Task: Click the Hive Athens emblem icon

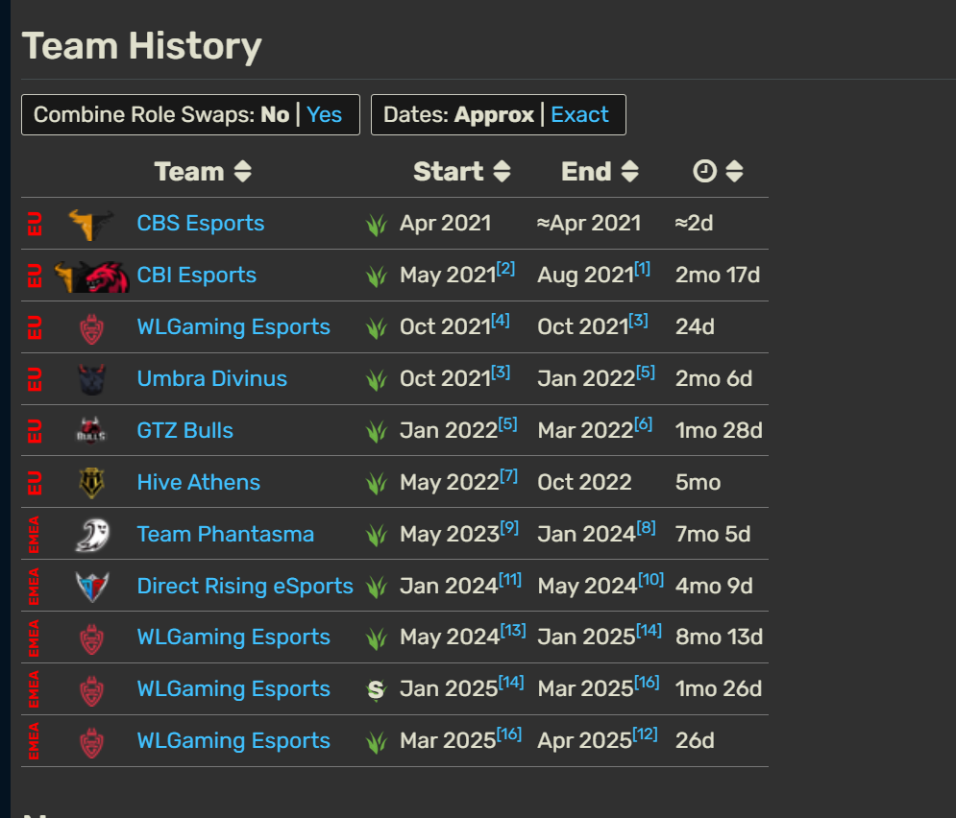Action: [x=92, y=483]
